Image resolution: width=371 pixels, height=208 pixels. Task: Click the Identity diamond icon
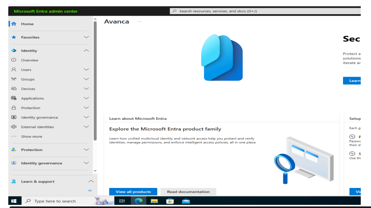point(14,50)
